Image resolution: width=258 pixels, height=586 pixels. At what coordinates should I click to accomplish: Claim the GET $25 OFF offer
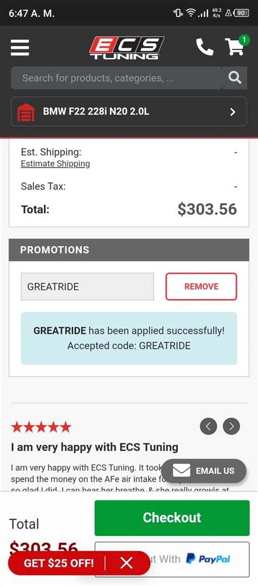(x=59, y=563)
